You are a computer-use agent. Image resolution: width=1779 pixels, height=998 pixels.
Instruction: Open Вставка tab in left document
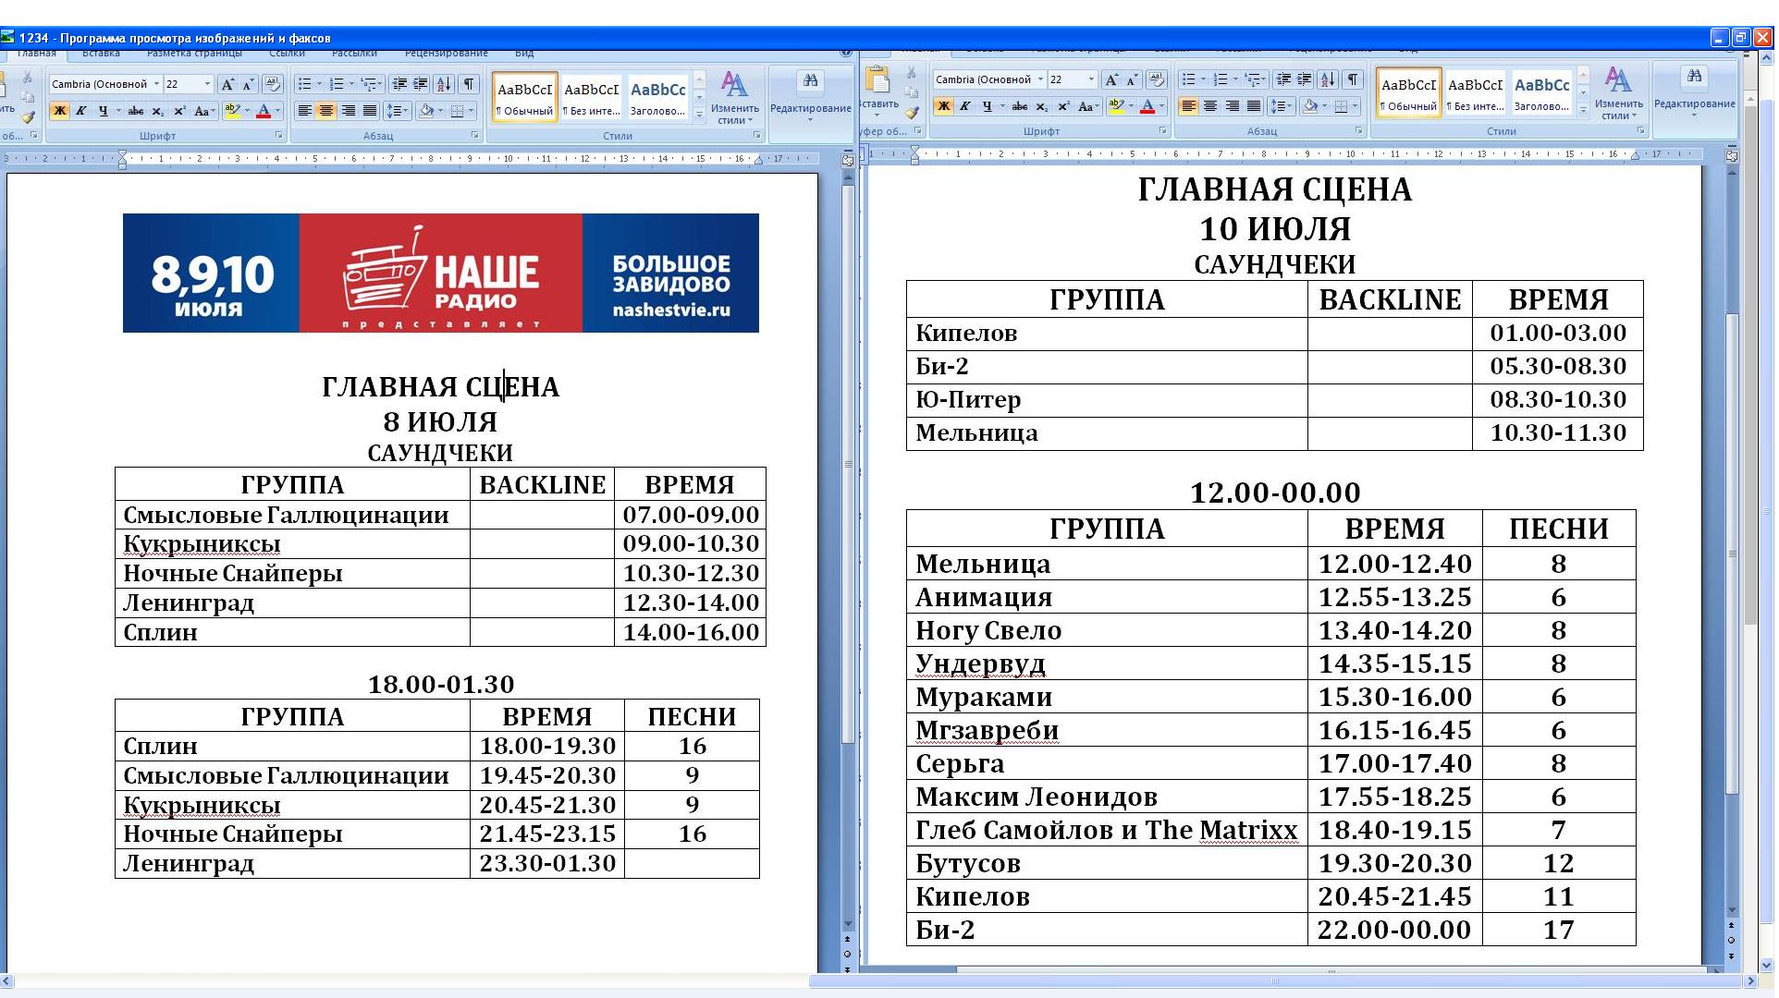pyautogui.click(x=101, y=54)
